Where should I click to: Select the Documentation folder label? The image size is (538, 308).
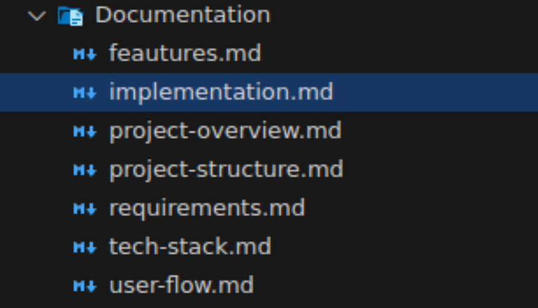(182, 15)
